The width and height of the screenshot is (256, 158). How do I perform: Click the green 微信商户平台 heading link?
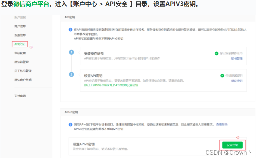(31, 4)
